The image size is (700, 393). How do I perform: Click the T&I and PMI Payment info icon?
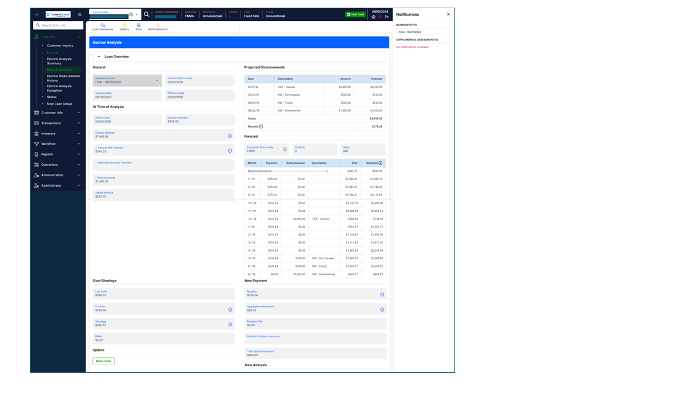click(230, 151)
